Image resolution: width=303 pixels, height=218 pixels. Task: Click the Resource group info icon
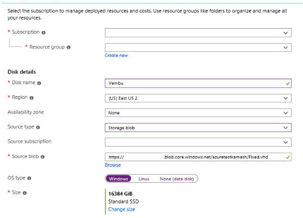pyautogui.click(x=69, y=47)
